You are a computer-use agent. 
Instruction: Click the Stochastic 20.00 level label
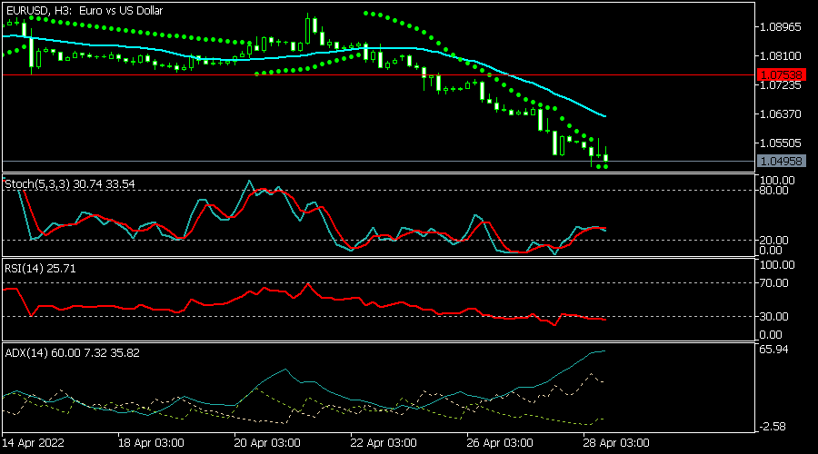pos(773,241)
